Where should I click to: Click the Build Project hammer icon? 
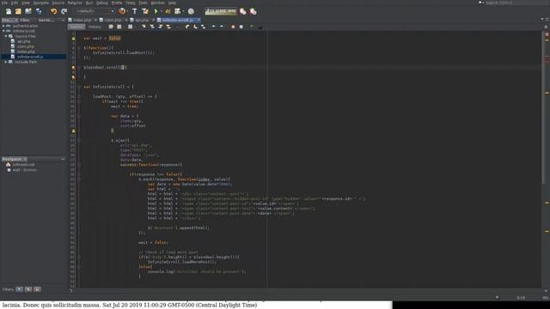pos(134,11)
